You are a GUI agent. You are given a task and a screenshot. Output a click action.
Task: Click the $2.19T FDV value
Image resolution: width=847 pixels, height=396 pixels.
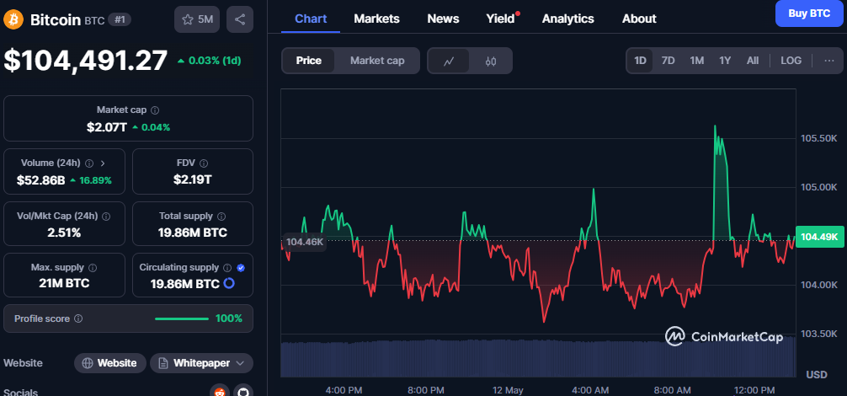click(x=192, y=180)
